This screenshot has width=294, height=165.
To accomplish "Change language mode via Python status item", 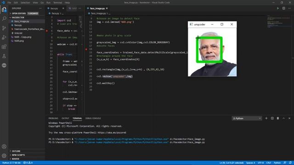I will (x=277, y=163).
